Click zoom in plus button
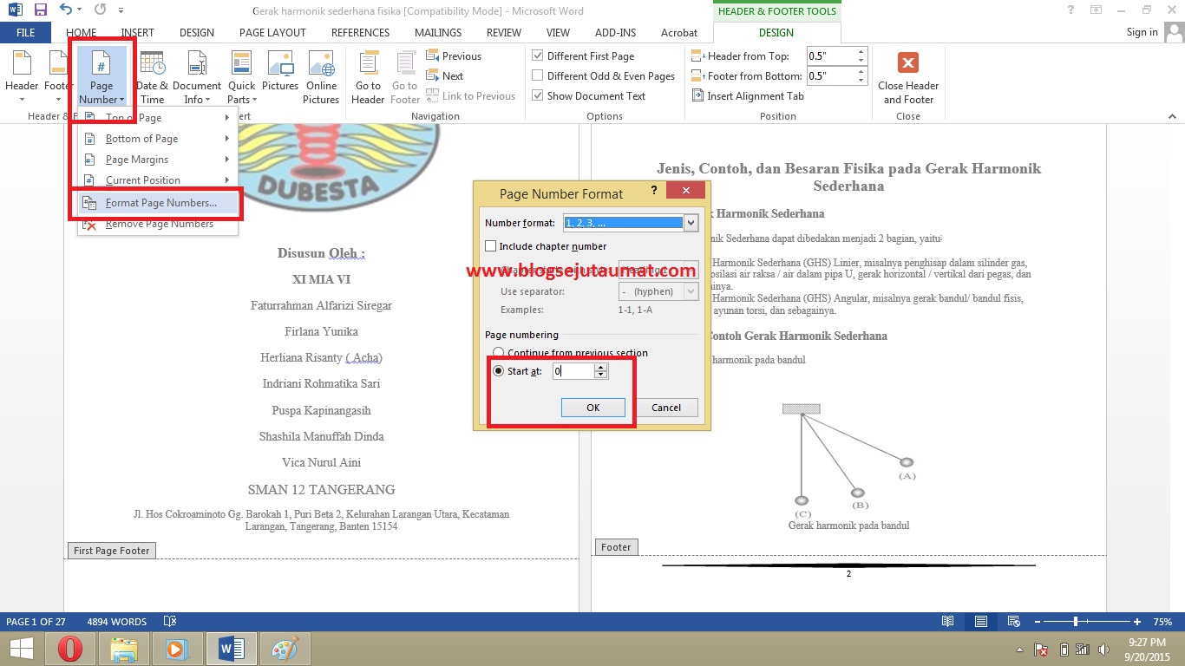The width and height of the screenshot is (1185, 666). coord(1137,622)
